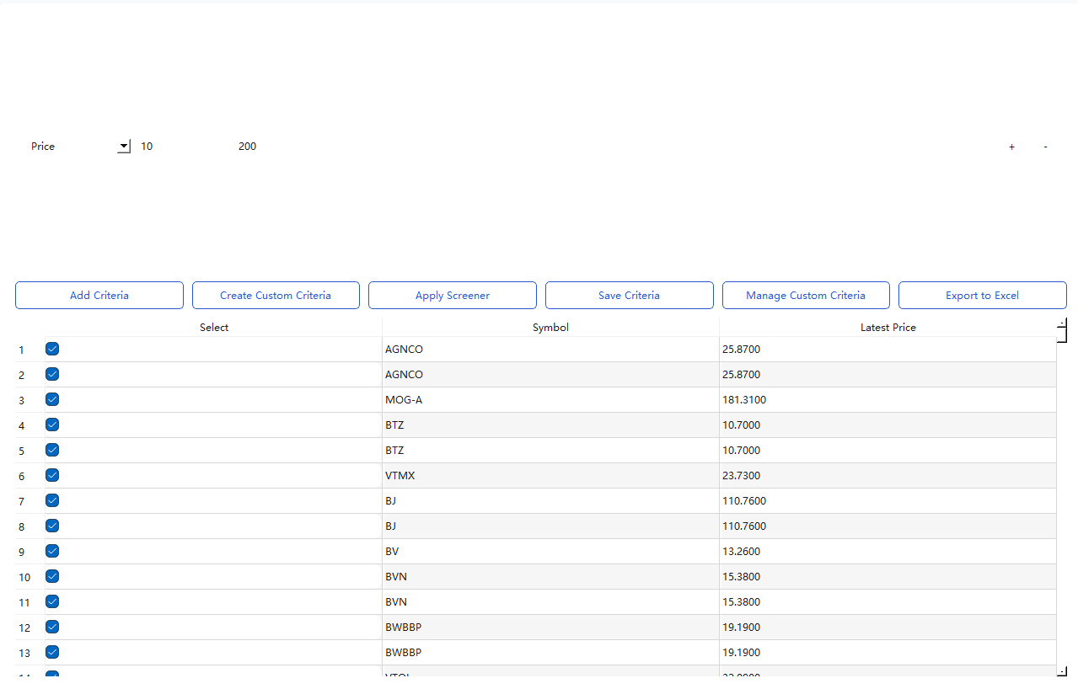Image resolution: width=1078 pixels, height=689 pixels.
Task: Toggle the checkbox in row 8
Action: [x=52, y=526]
